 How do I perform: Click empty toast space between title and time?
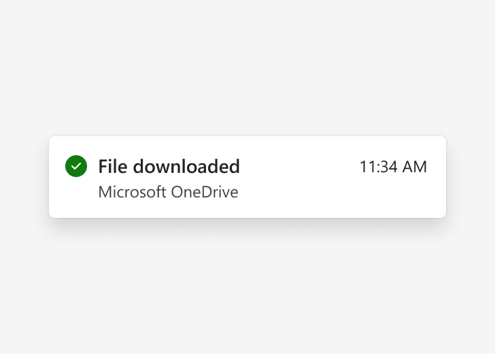pyautogui.click(x=300, y=167)
